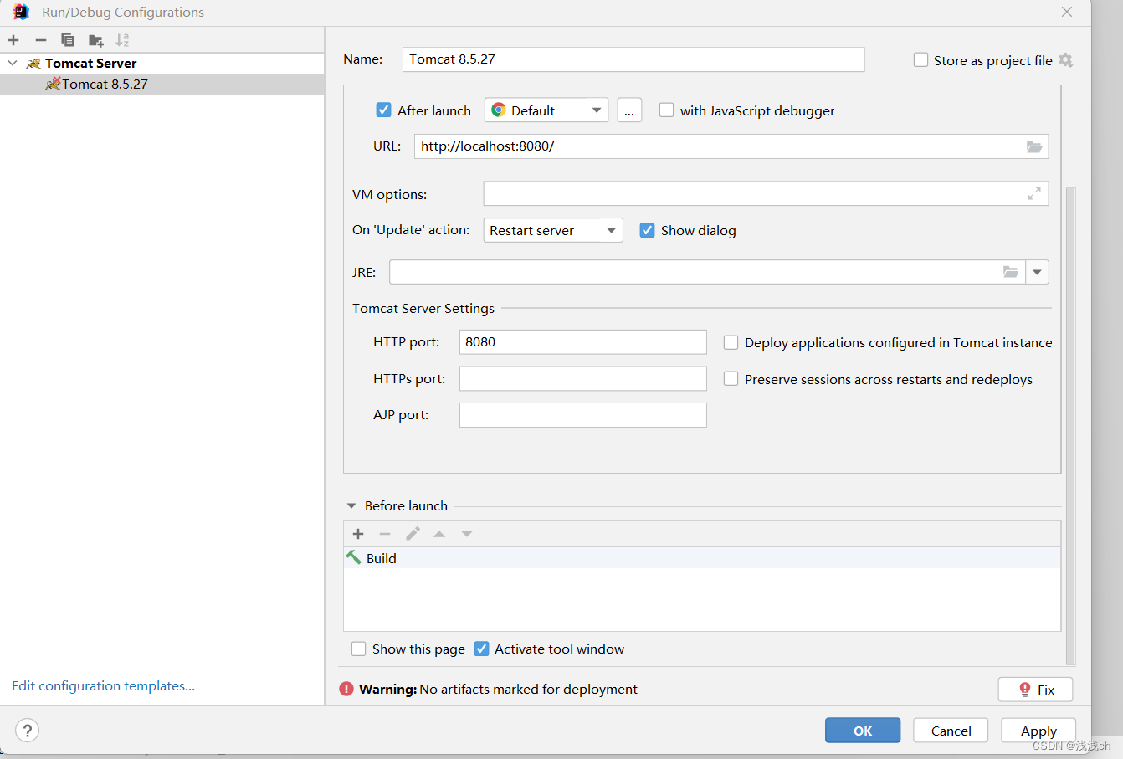
Task: Toggle Activate tool window checkbox
Action: pos(481,649)
